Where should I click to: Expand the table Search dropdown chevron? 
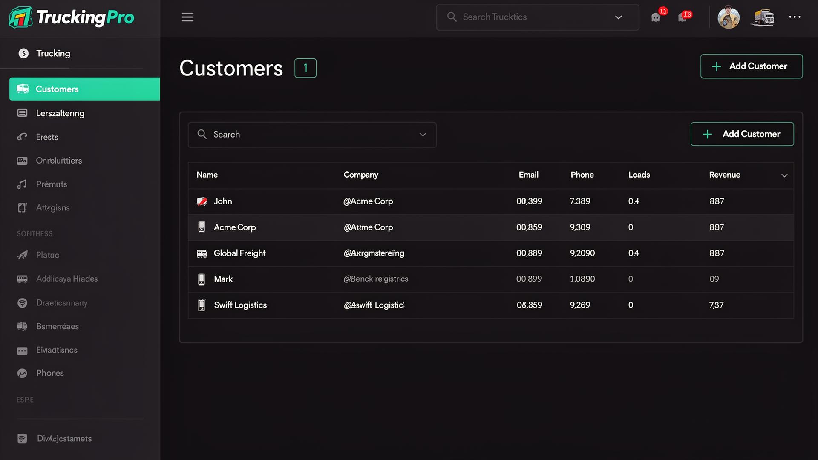pos(423,135)
